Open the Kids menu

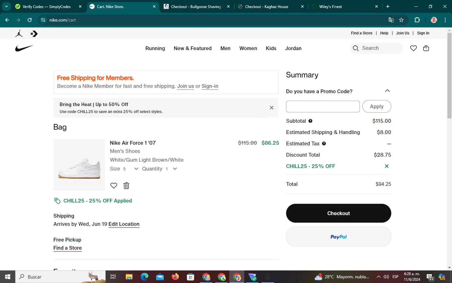pyautogui.click(x=271, y=48)
